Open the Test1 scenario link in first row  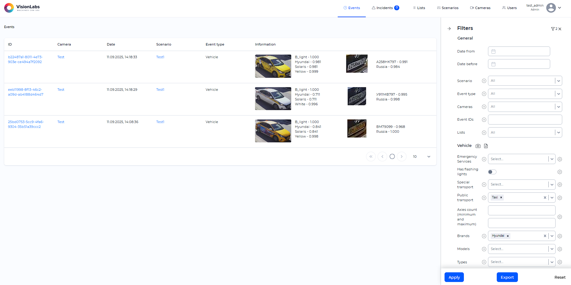[x=160, y=57]
